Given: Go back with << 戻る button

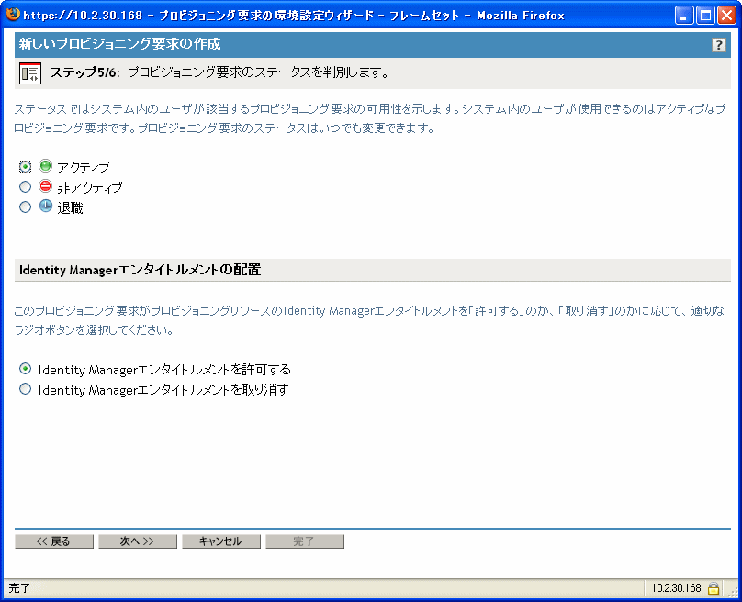Looking at the screenshot, I should (x=54, y=541).
